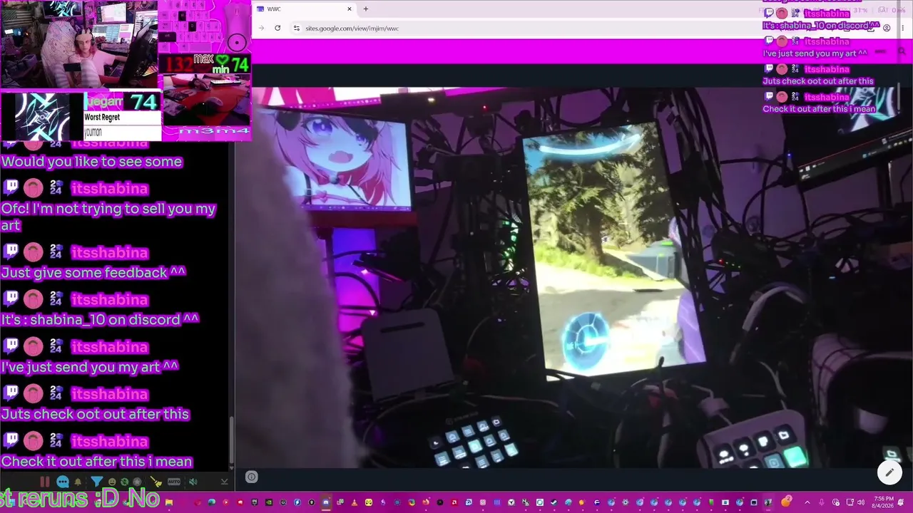Image resolution: width=913 pixels, height=513 pixels.
Task: Click the 'Just give some feedback ^^' chat message
Action: pos(93,273)
